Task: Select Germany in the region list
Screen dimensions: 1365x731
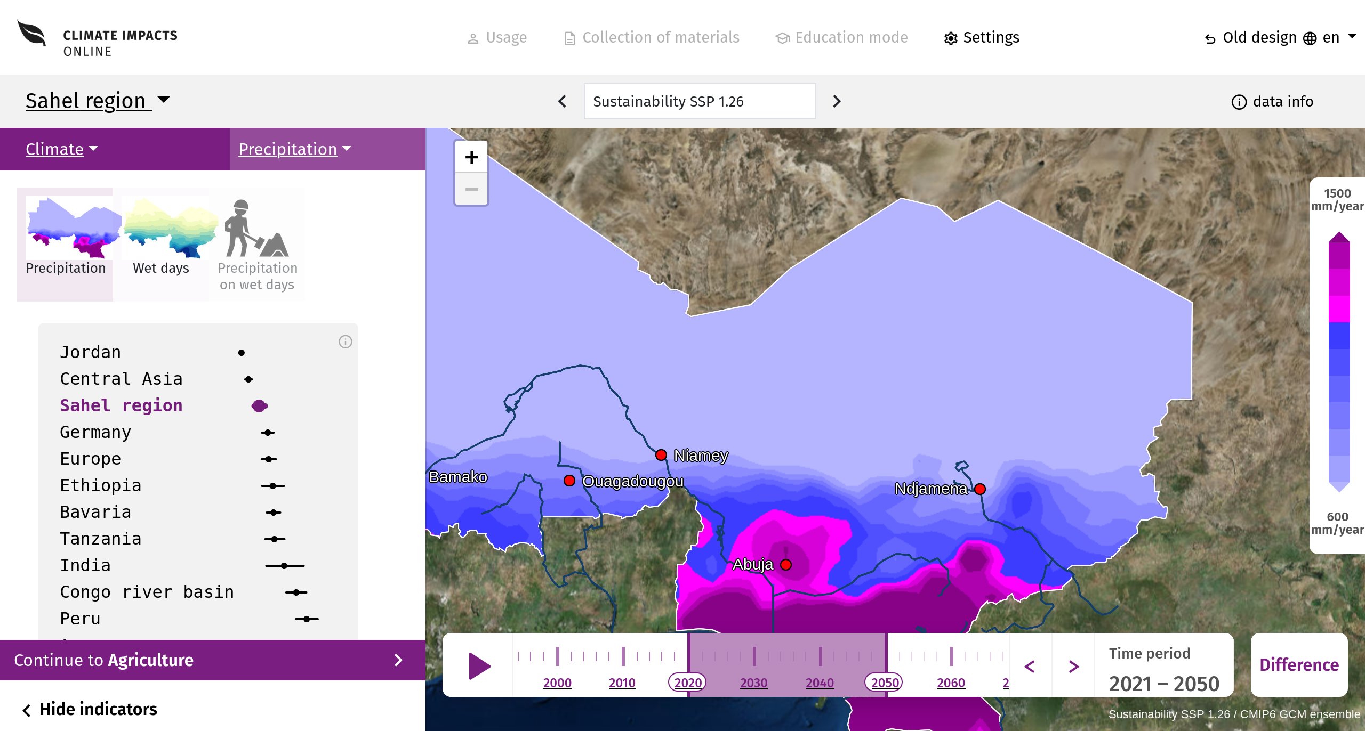Action: [95, 432]
